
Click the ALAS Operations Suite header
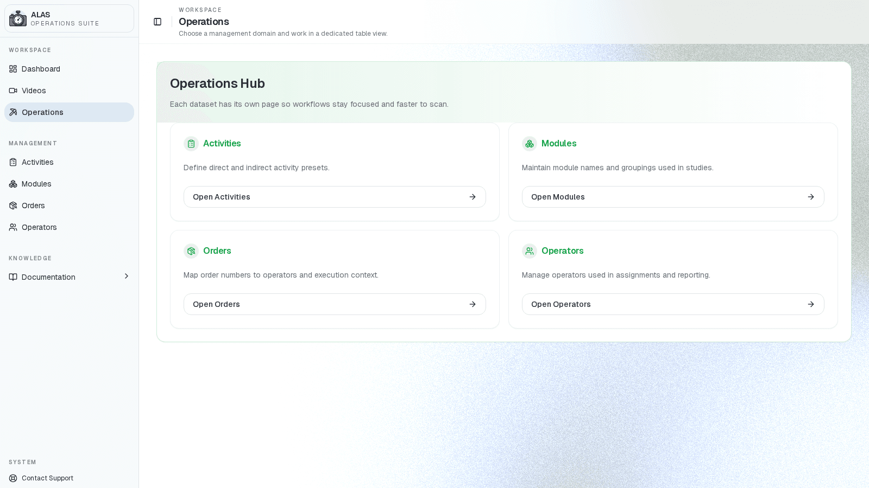[69, 18]
